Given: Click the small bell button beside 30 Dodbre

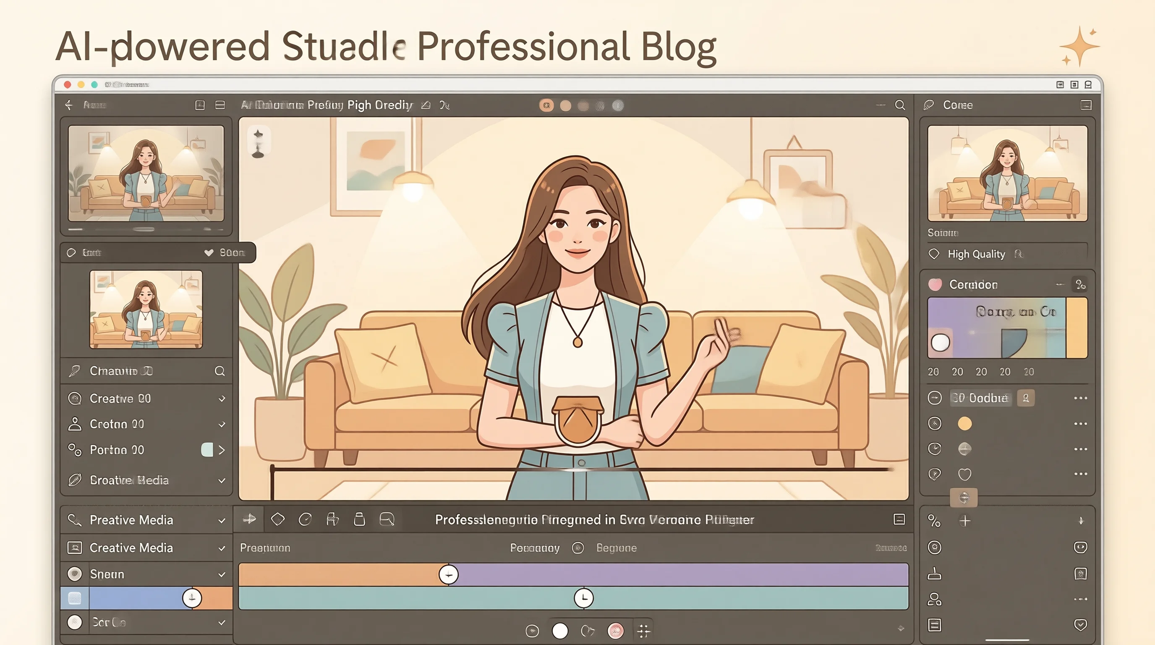Looking at the screenshot, I should pyautogui.click(x=1026, y=398).
